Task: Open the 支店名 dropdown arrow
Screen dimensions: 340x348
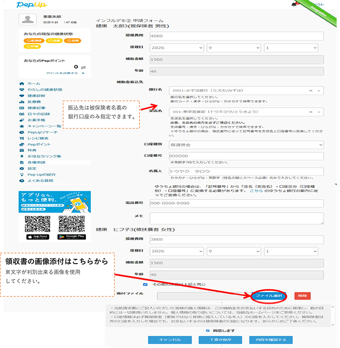Action: (x=319, y=112)
